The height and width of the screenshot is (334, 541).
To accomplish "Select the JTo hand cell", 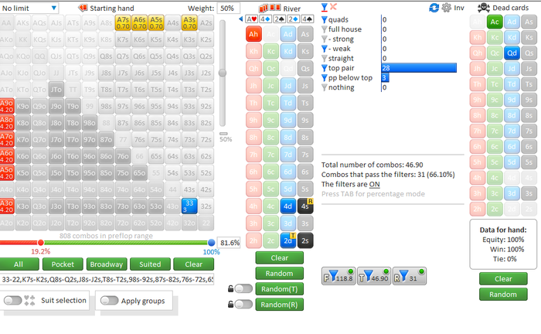I will pos(56,90).
